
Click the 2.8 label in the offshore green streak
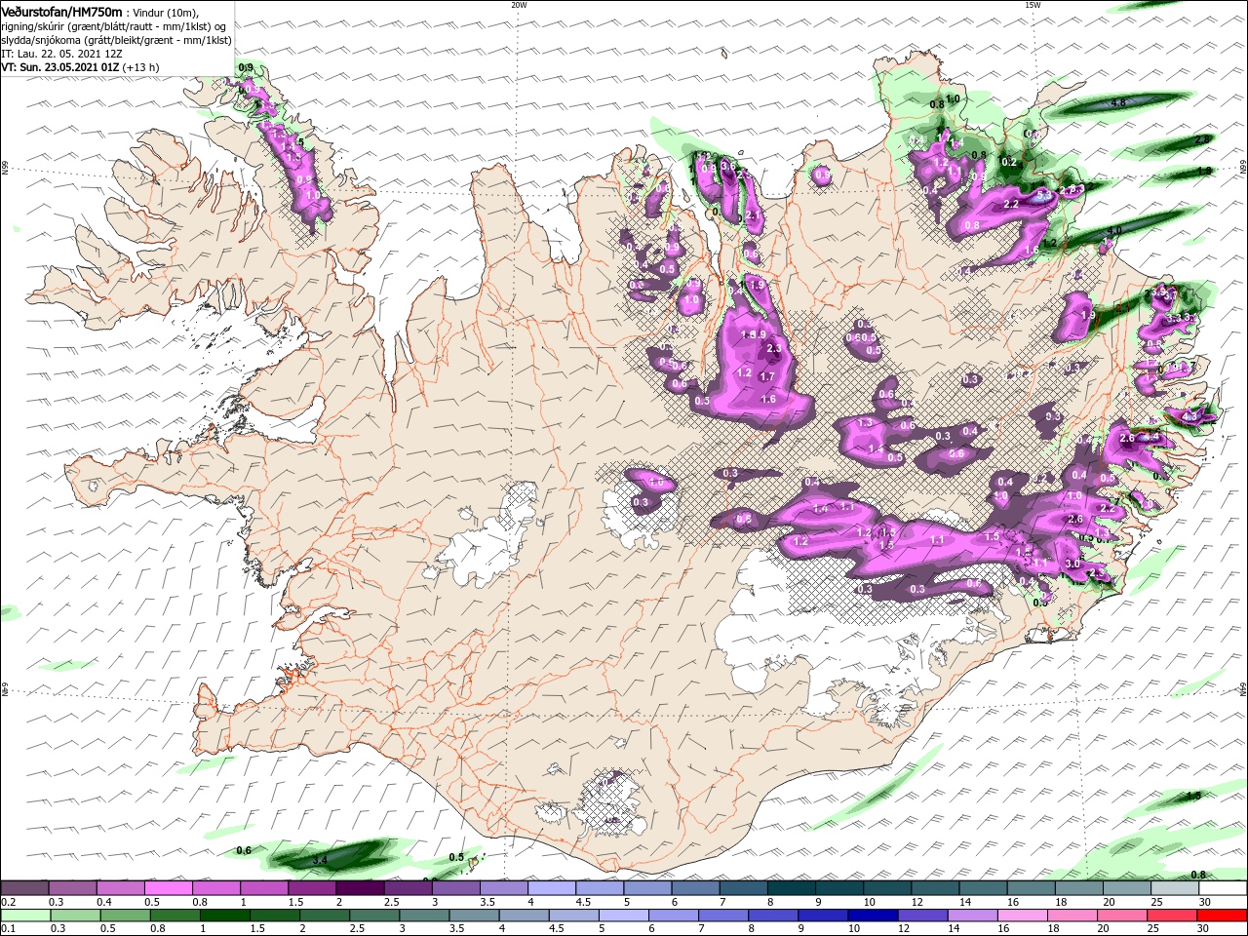click(x=1202, y=139)
